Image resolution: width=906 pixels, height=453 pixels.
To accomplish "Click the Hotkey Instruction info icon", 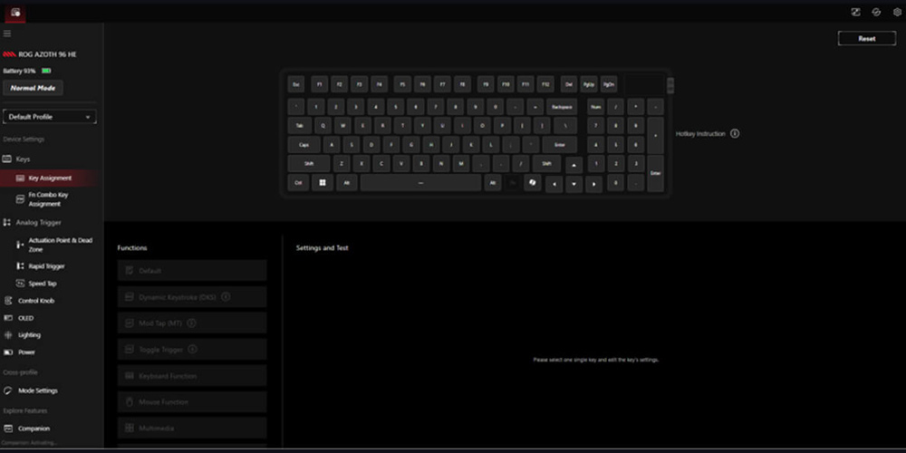I will click(735, 133).
